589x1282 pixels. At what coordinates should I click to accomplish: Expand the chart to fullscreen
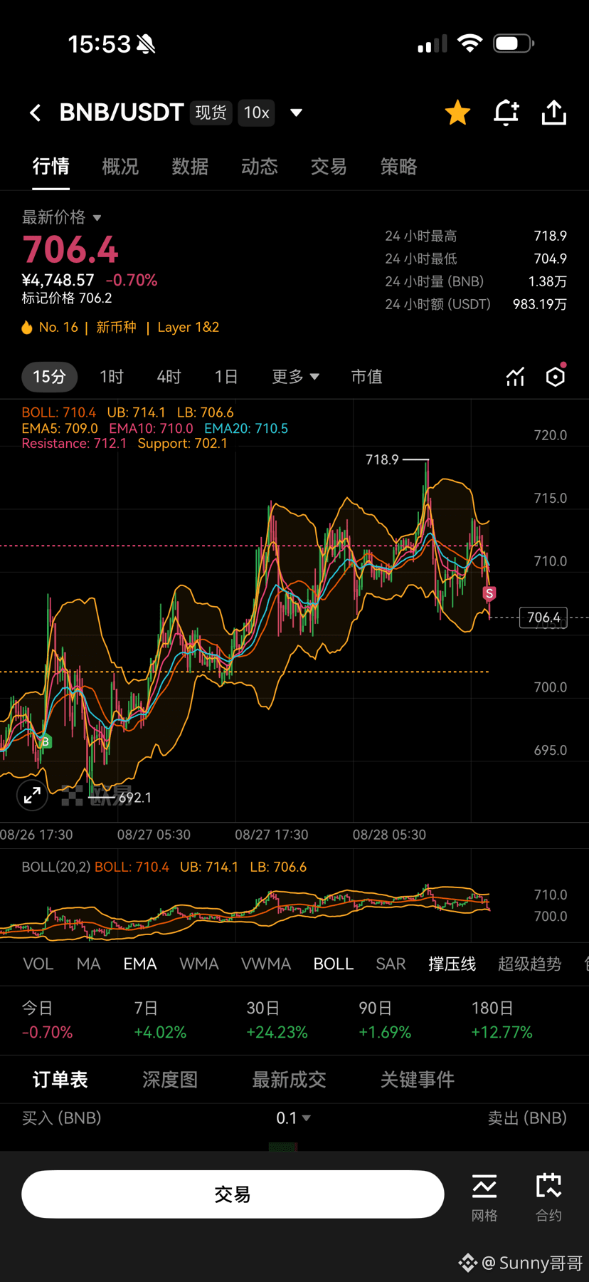coord(32,796)
